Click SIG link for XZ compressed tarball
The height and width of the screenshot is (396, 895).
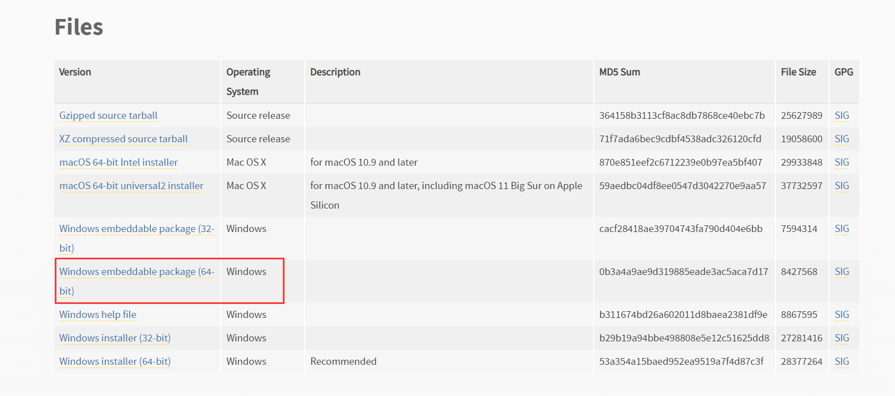[841, 139]
